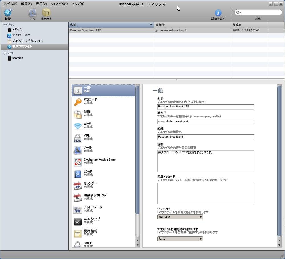The height and width of the screenshot is (259, 285).
Task: Open the セキュリティ 常に確認 dropdown
Action: coord(180,217)
